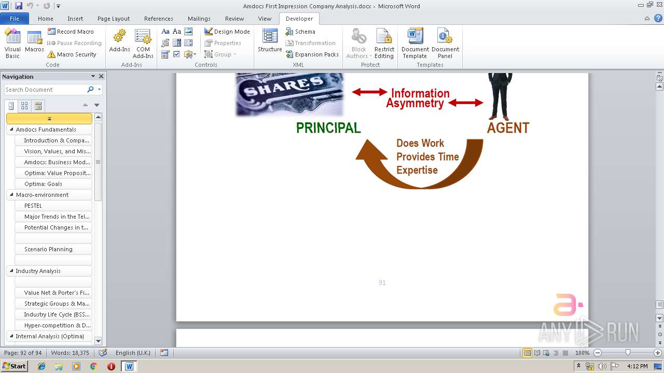664x373 pixels.
Task: Click the Search Document field
Action: click(45, 90)
